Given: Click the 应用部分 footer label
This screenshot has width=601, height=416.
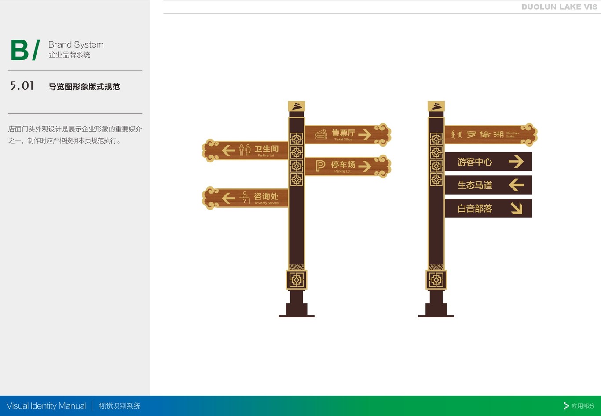Looking at the screenshot, I should [583, 406].
